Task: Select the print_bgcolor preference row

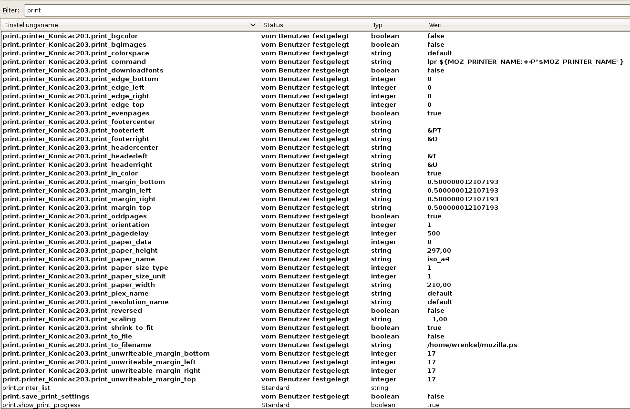Action: click(70, 36)
